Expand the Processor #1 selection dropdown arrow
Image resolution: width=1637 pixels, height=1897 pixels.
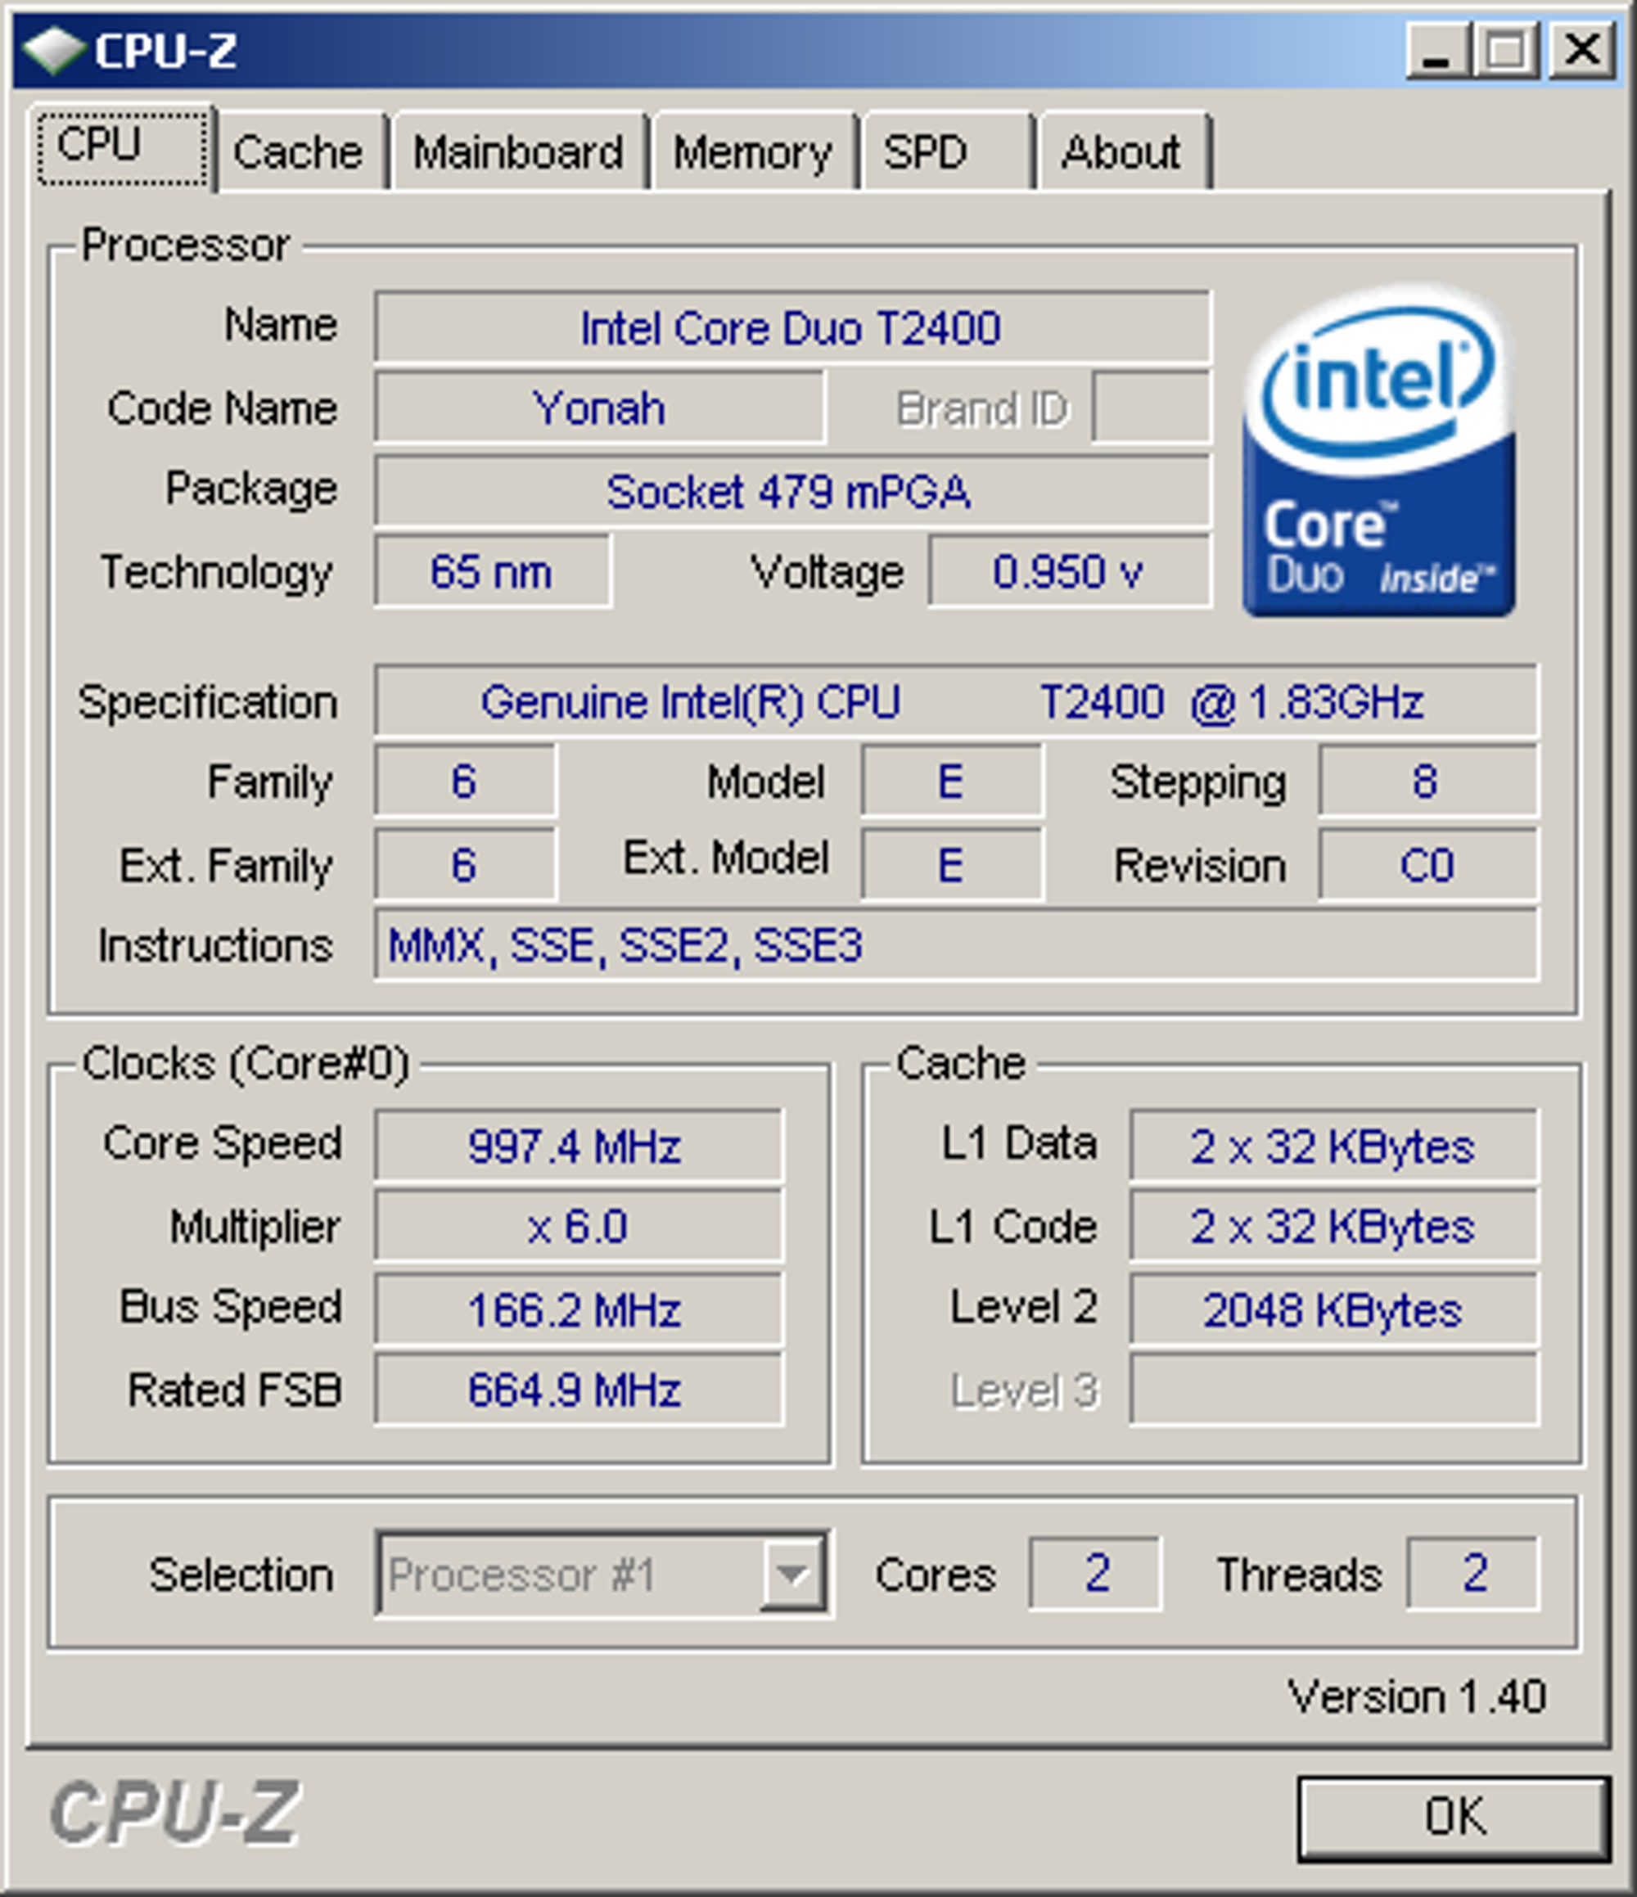point(792,1575)
